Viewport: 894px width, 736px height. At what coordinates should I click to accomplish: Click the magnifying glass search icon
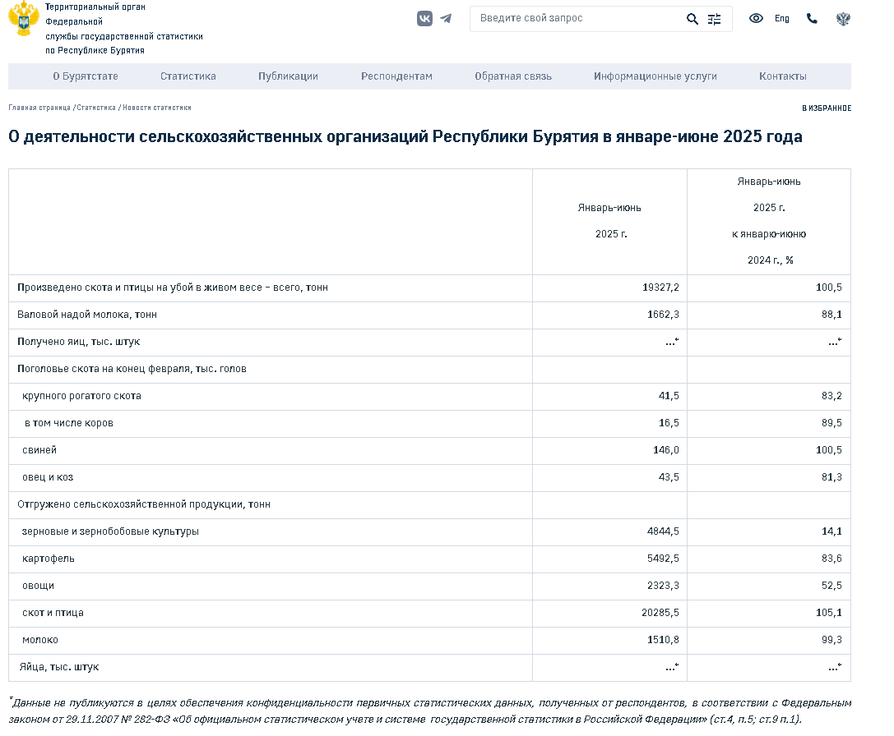(693, 19)
